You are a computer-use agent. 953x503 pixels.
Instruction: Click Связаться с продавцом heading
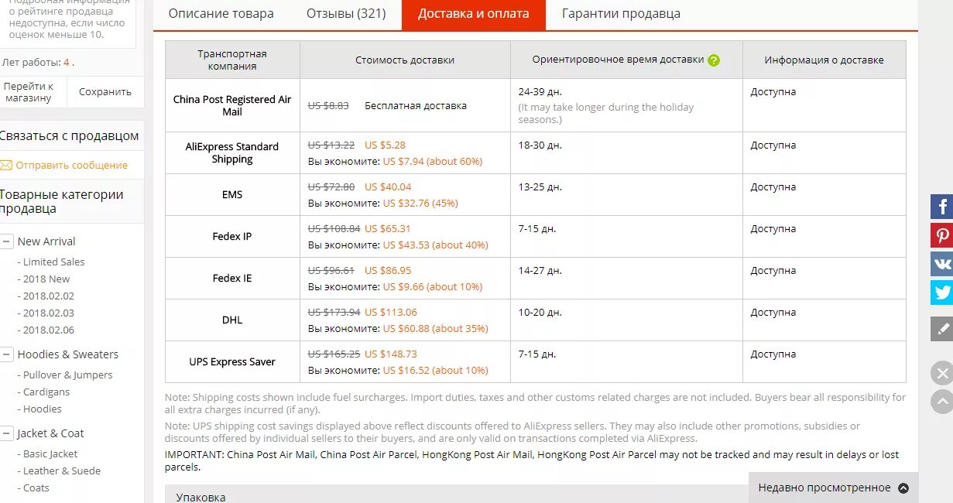tap(70, 135)
